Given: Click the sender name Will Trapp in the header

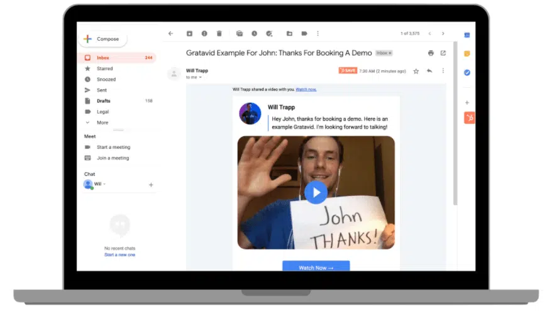Looking at the screenshot, I should [x=197, y=71].
